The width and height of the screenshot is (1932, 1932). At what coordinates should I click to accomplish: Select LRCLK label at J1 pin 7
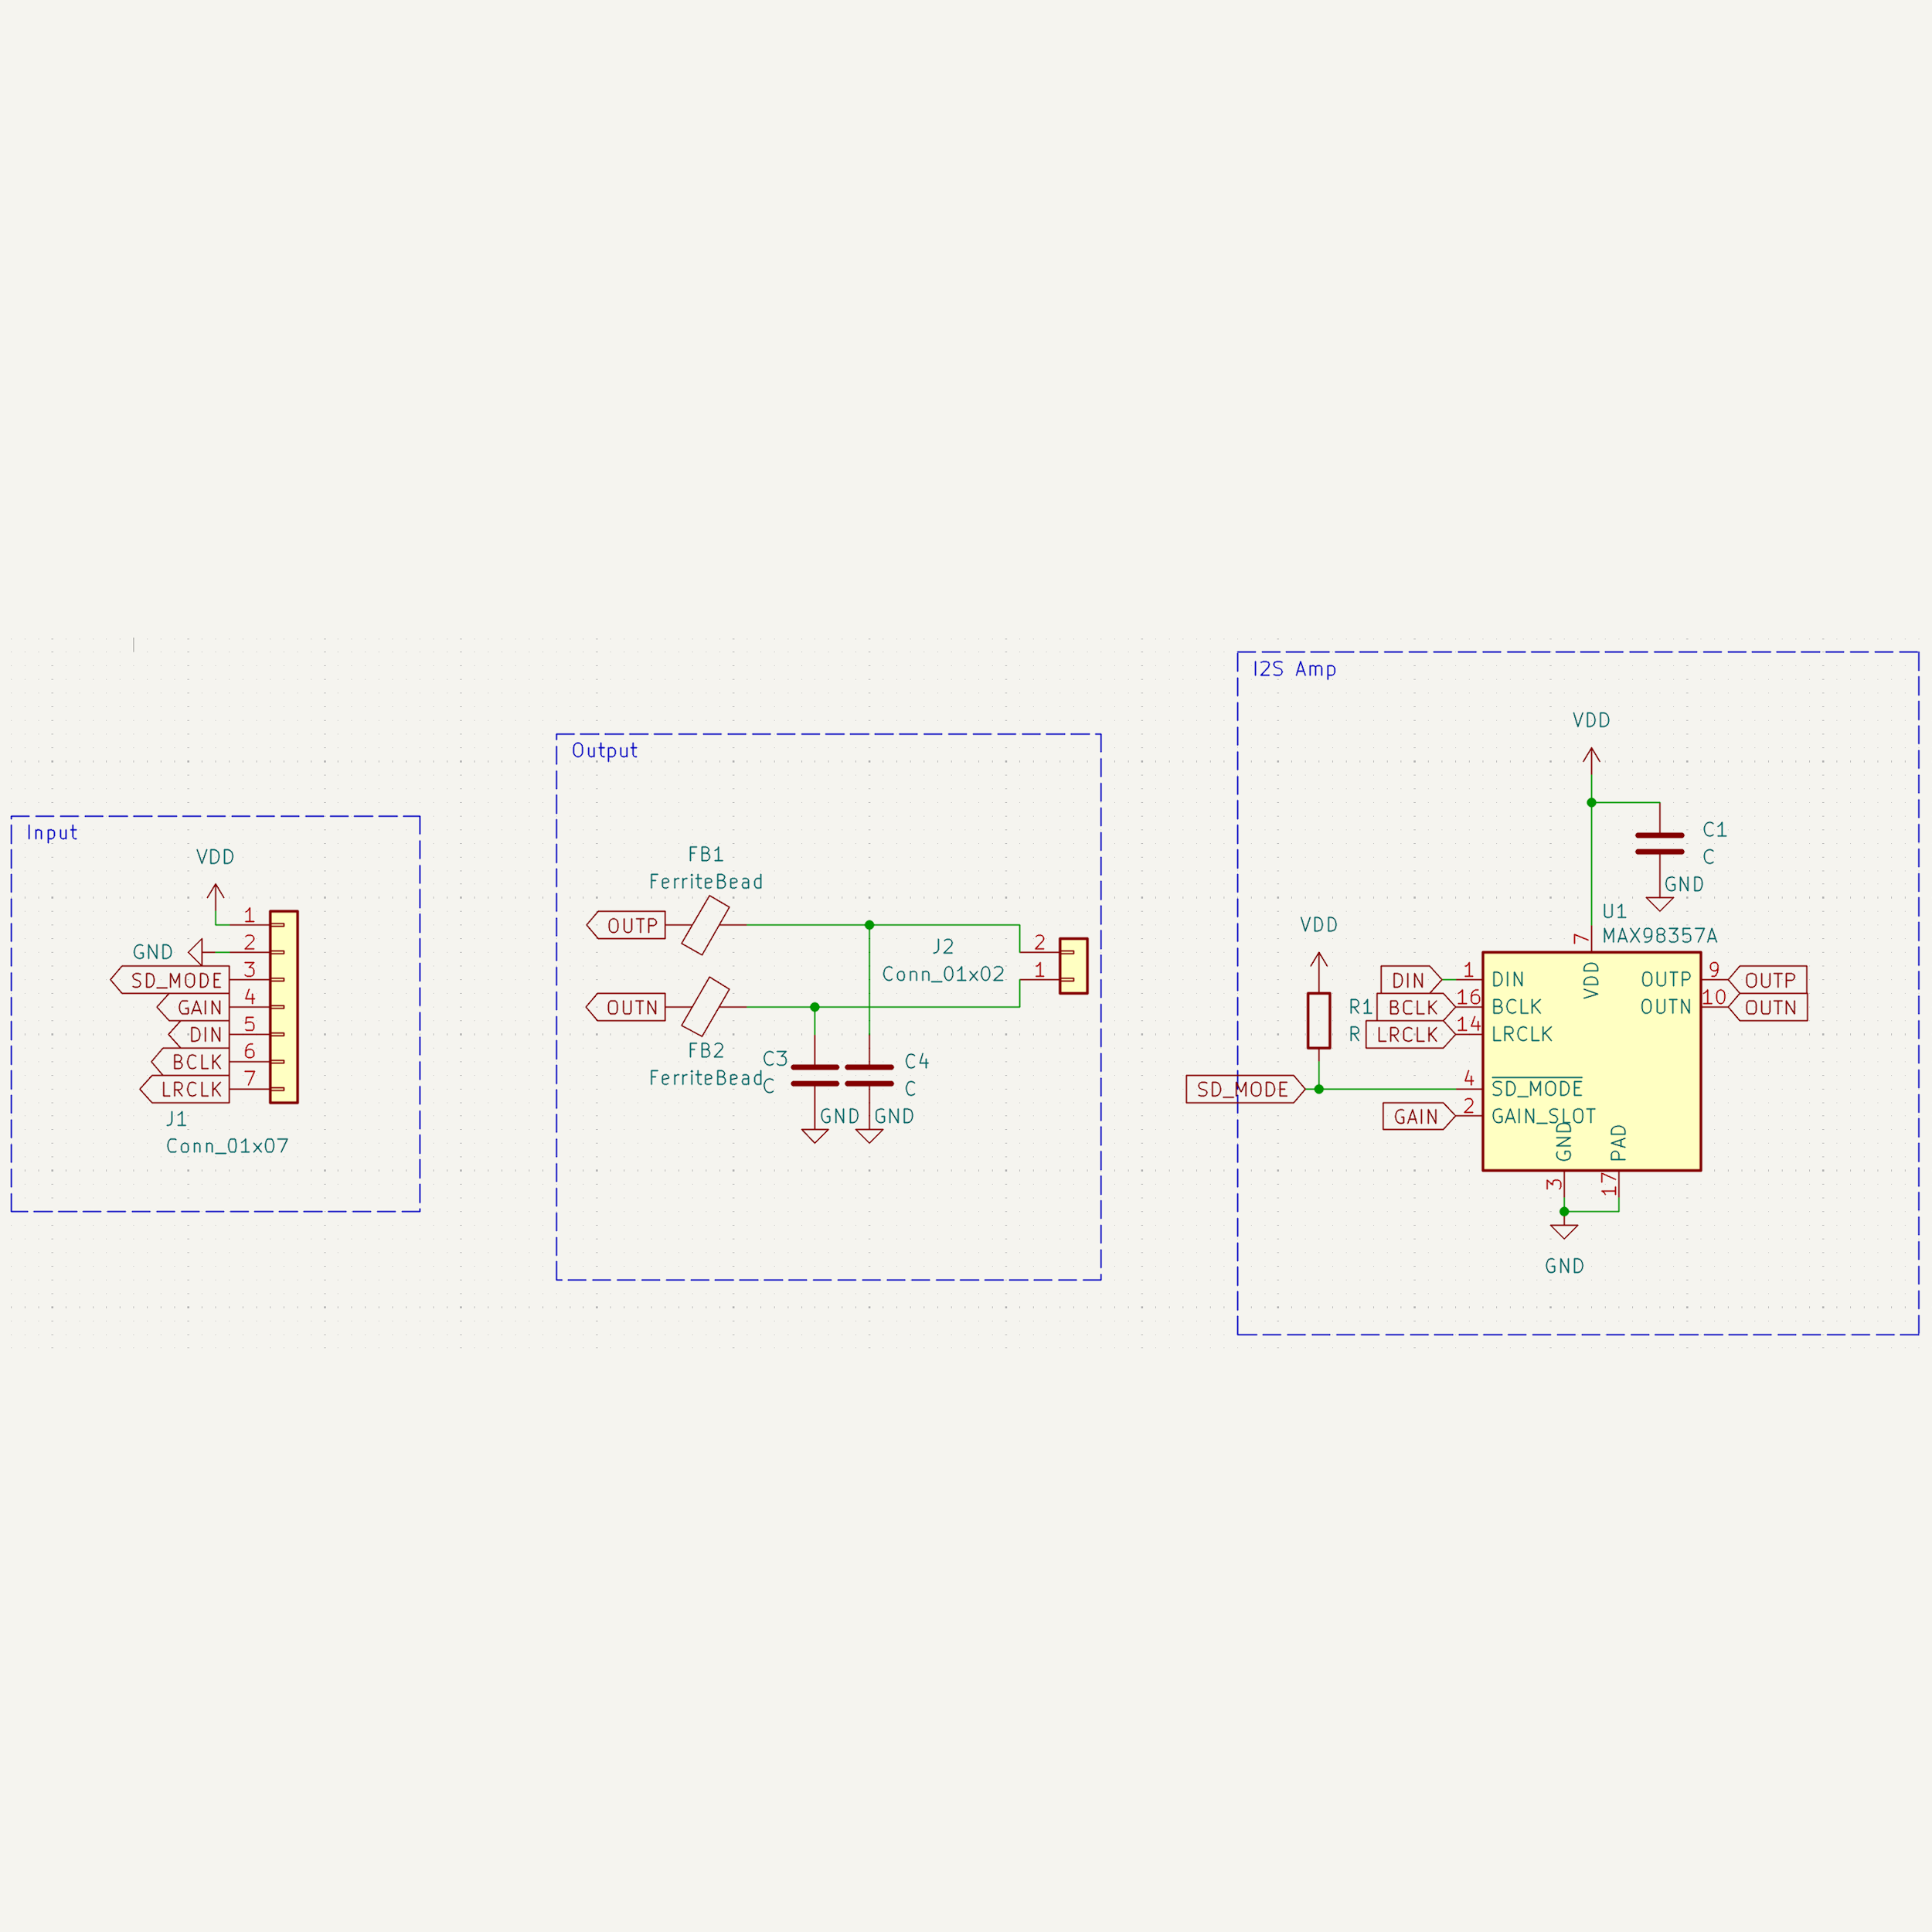tap(185, 1089)
